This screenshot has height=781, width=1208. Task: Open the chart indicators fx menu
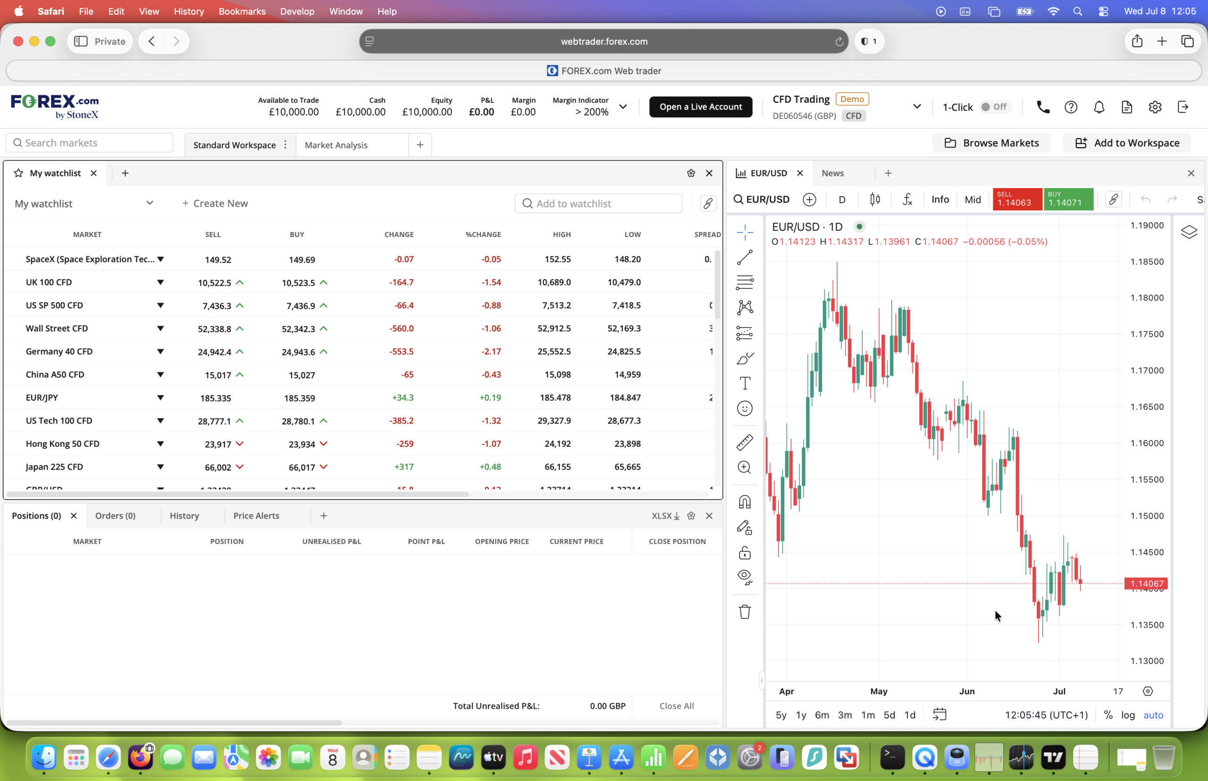907,199
